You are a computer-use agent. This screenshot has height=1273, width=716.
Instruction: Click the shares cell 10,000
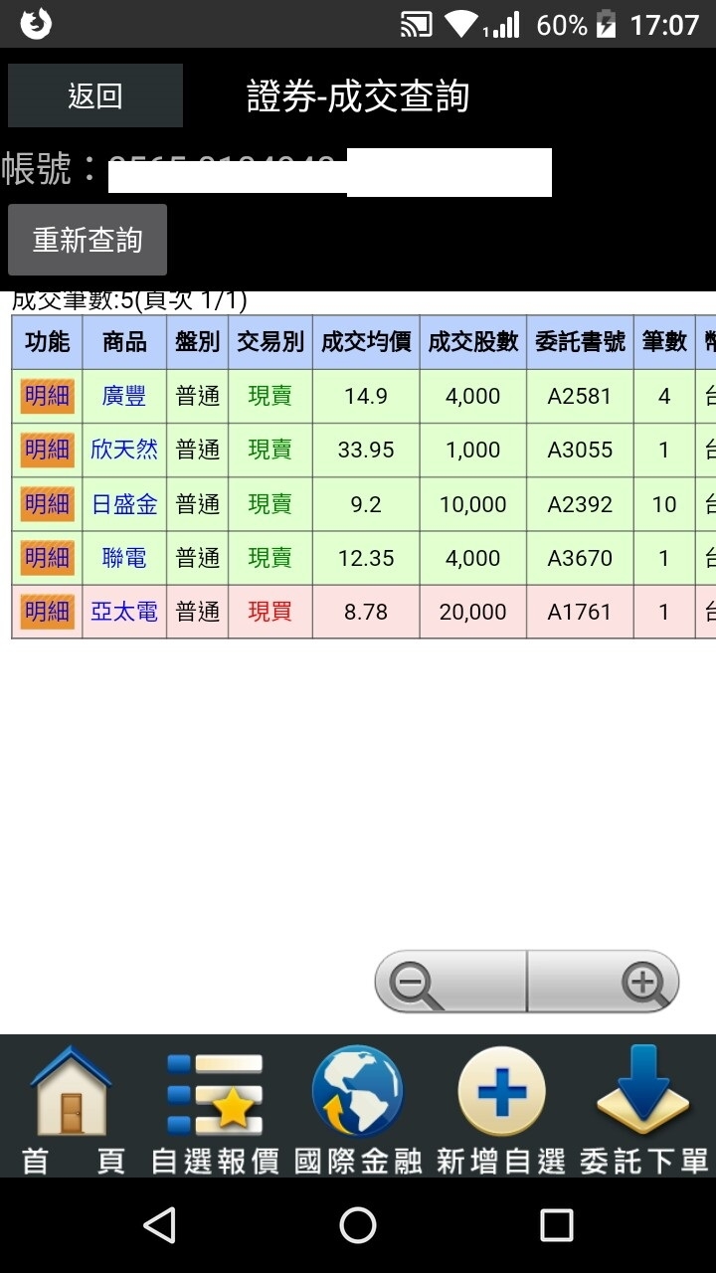[x=473, y=503]
